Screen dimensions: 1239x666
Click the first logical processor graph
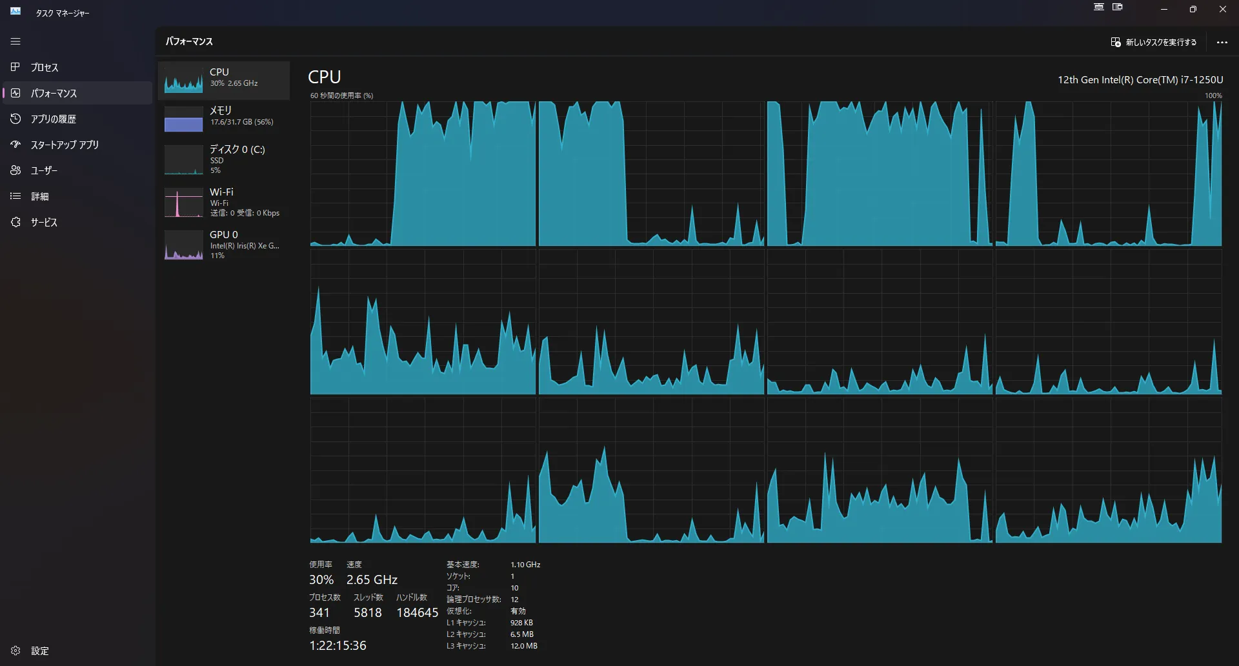click(423, 174)
